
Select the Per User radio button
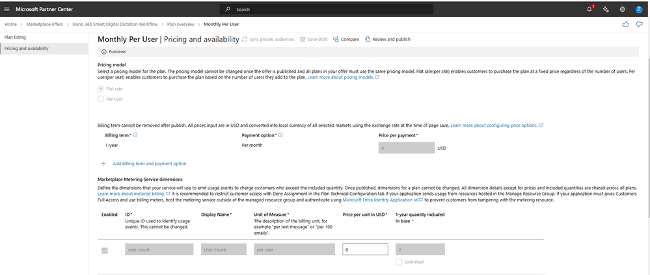[x=100, y=99]
